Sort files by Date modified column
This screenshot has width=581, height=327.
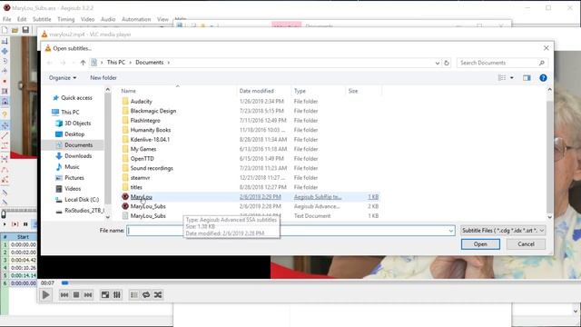click(256, 91)
